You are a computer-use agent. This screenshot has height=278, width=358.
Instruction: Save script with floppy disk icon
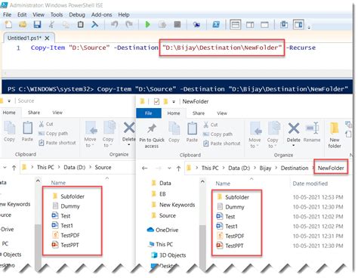click(37, 24)
